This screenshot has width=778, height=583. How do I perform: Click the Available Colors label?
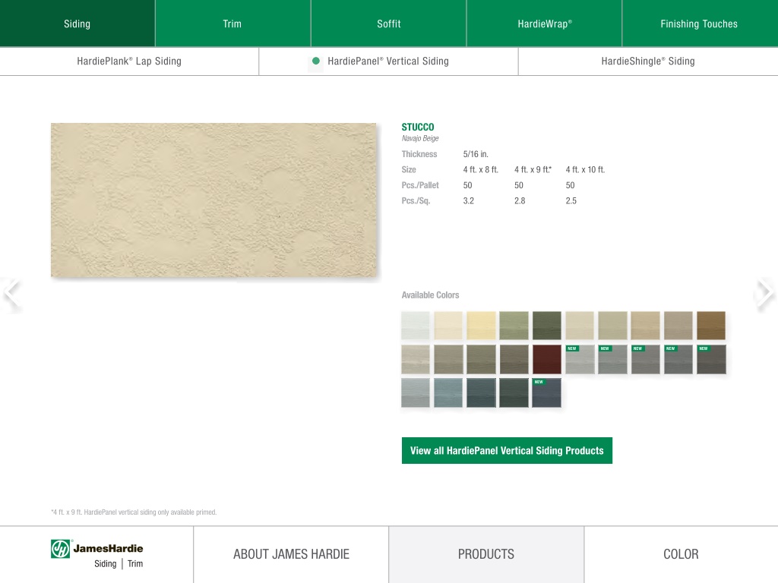coord(430,295)
